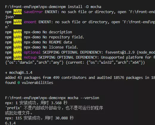Click the 'npm install -D mocha' command text

click(80, 7)
